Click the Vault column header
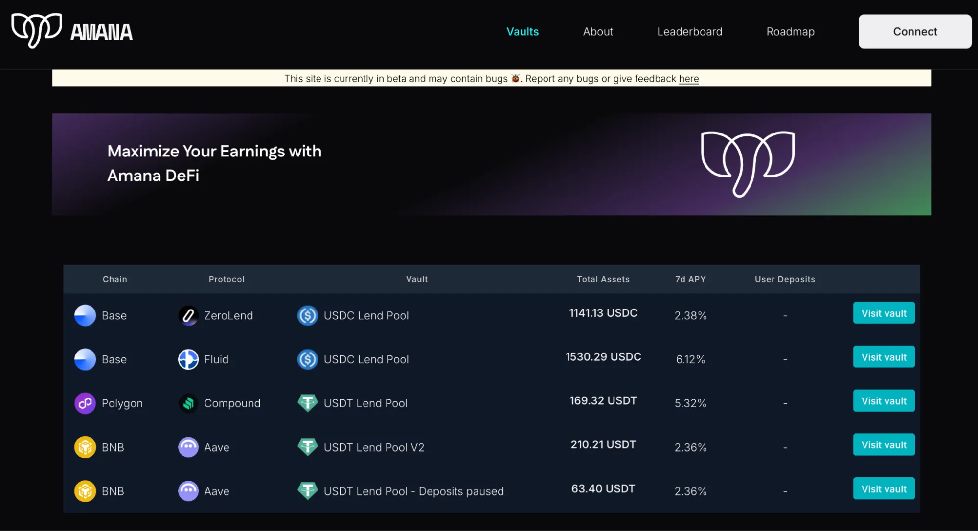978x531 pixels. pyautogui.click(x=417, y=279)
